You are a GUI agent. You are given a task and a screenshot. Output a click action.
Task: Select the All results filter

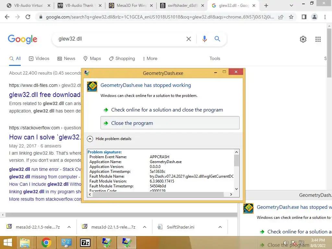(15, 58)
